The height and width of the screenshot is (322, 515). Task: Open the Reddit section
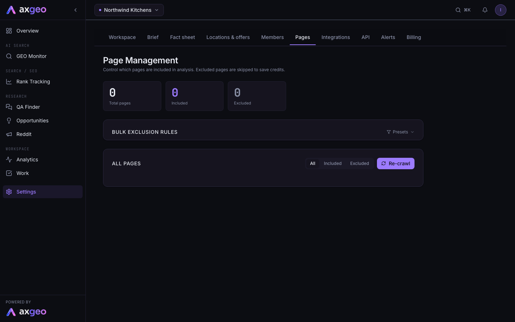pos(43,134)
